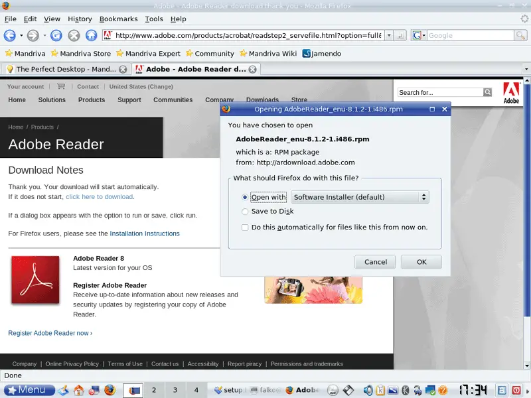
Task: Click OK in the opening file dialog
Action: pos(421,262)
